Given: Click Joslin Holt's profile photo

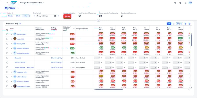Looking at the screenshot, I should click(15, 39).
